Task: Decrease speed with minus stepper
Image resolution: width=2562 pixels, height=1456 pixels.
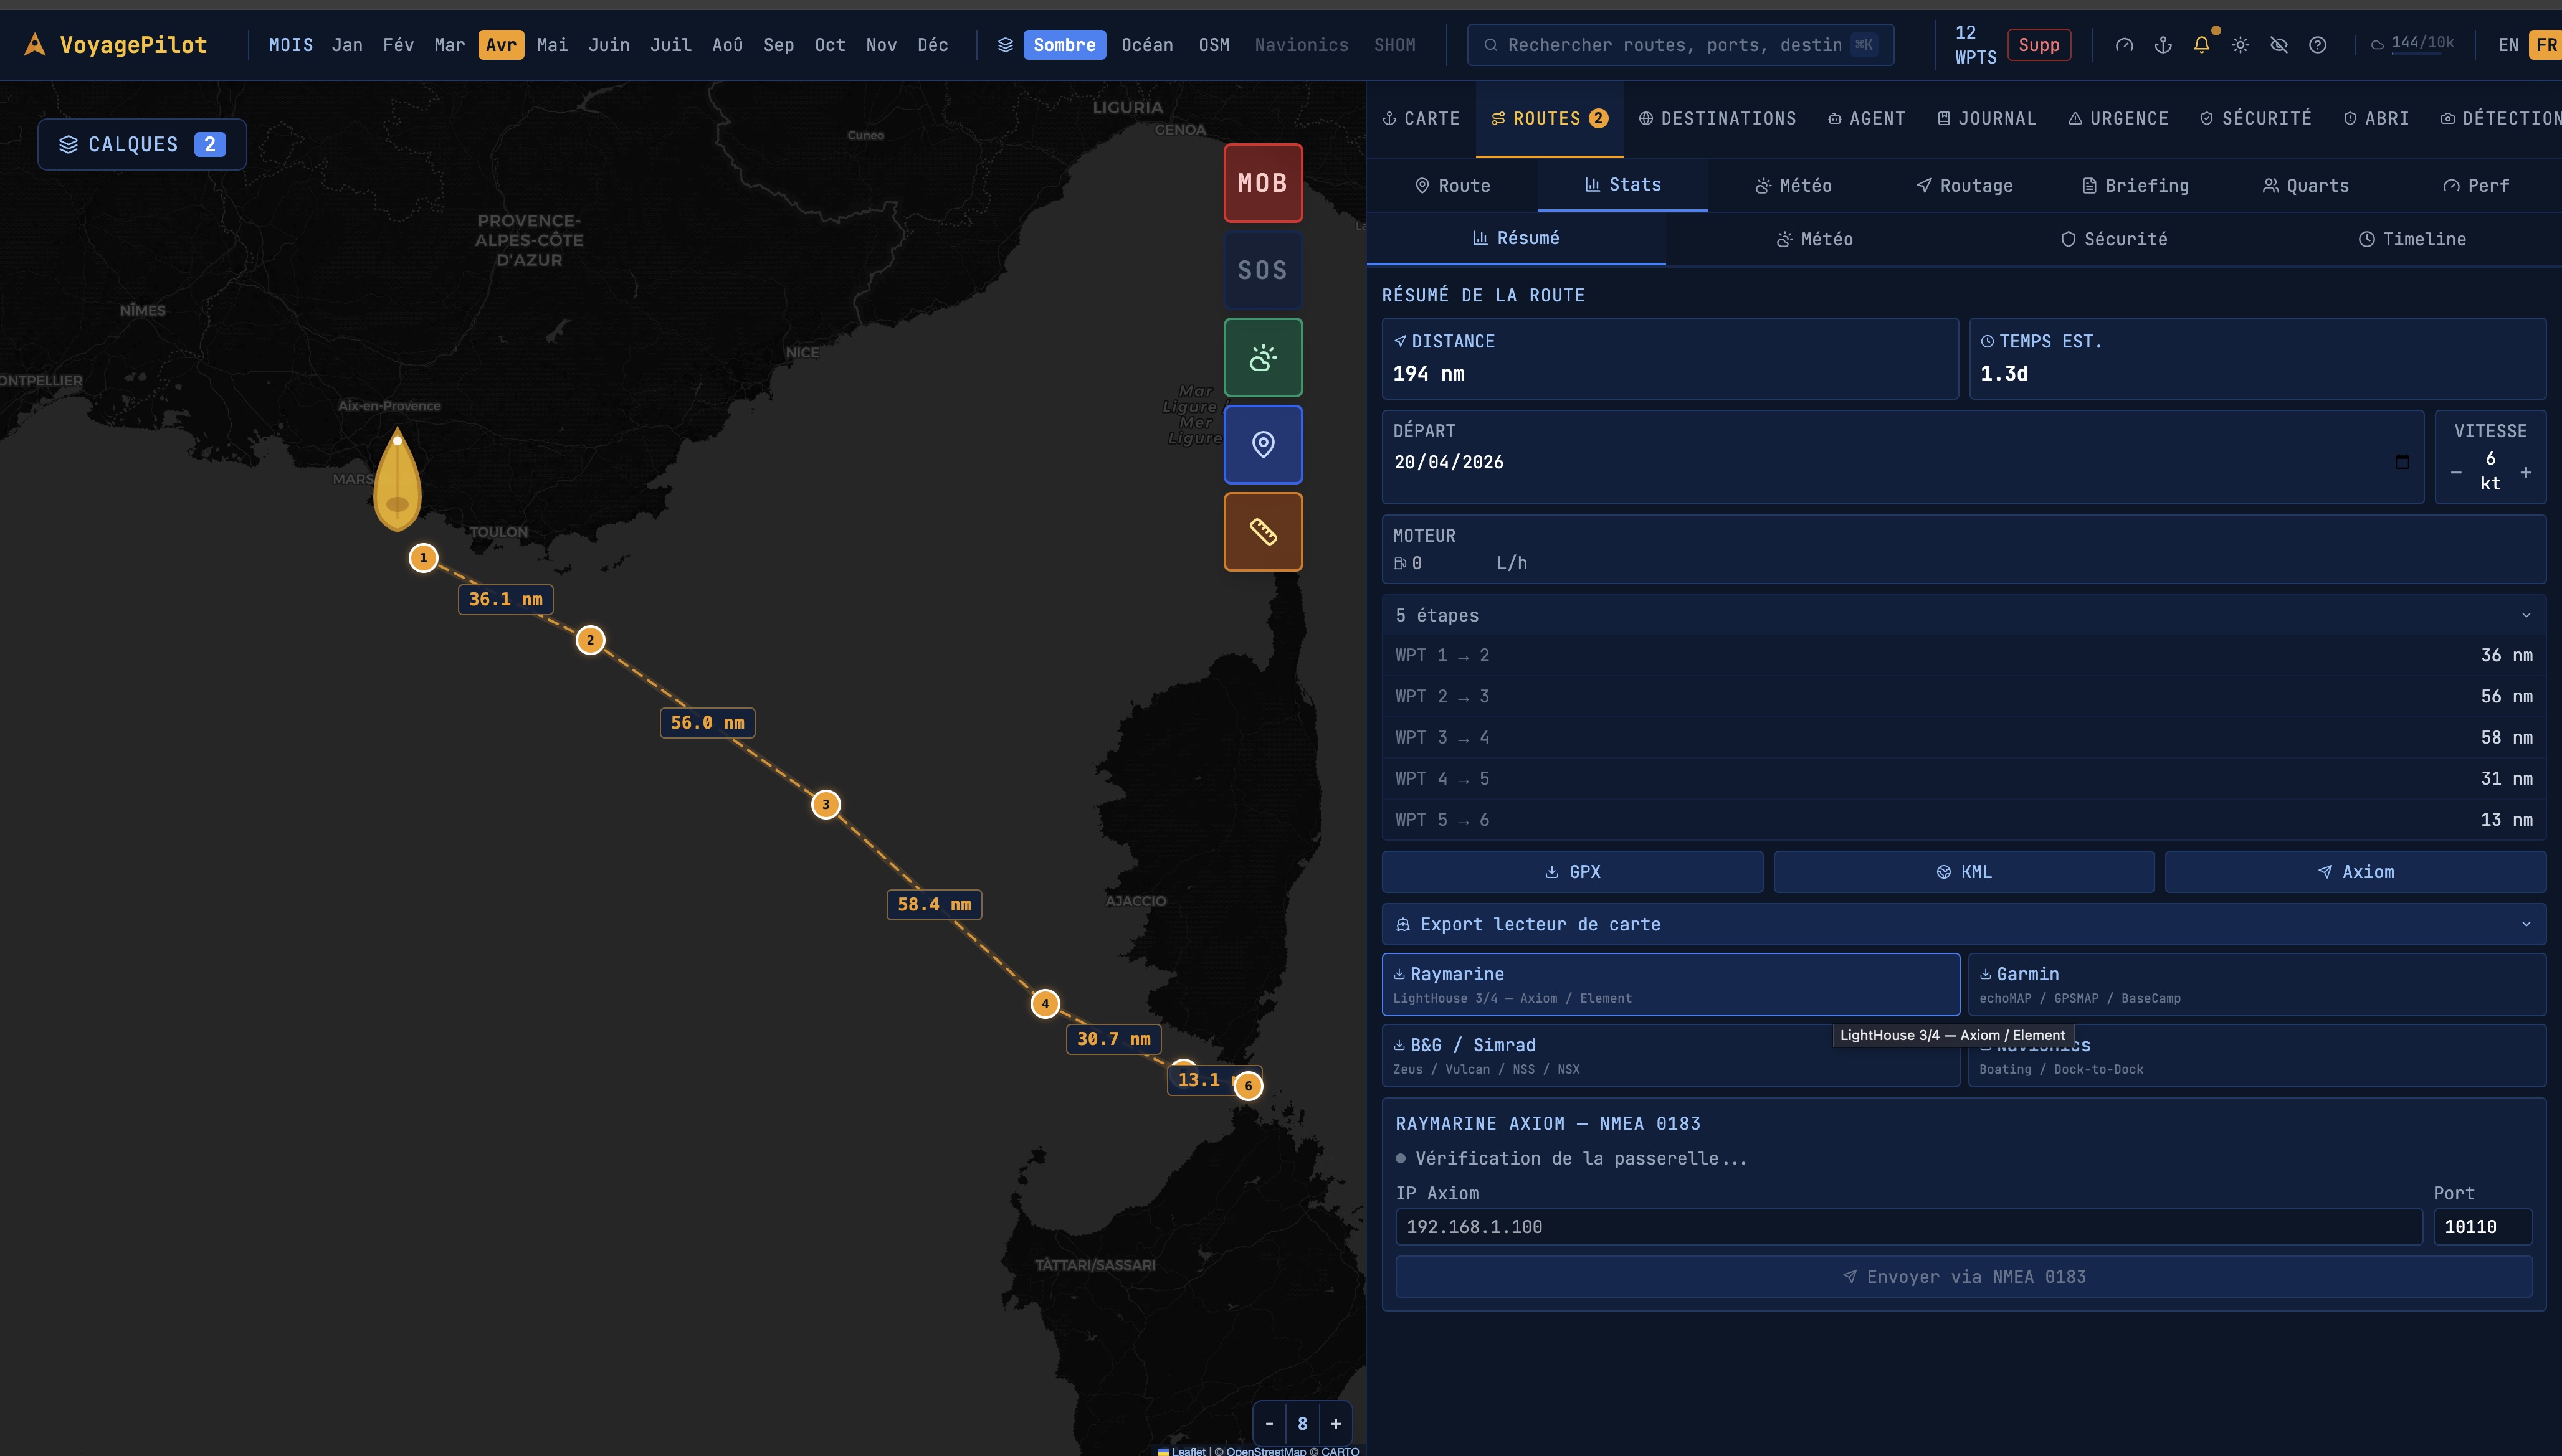Action: click(2456, 472)
